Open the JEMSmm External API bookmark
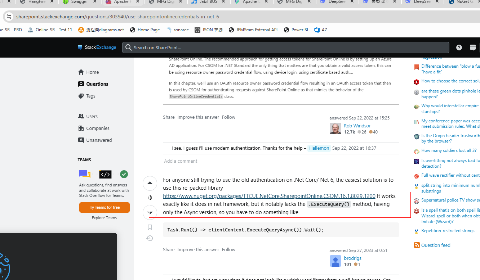Viewport: 480px width, 280px height. [x=253, y=30]
